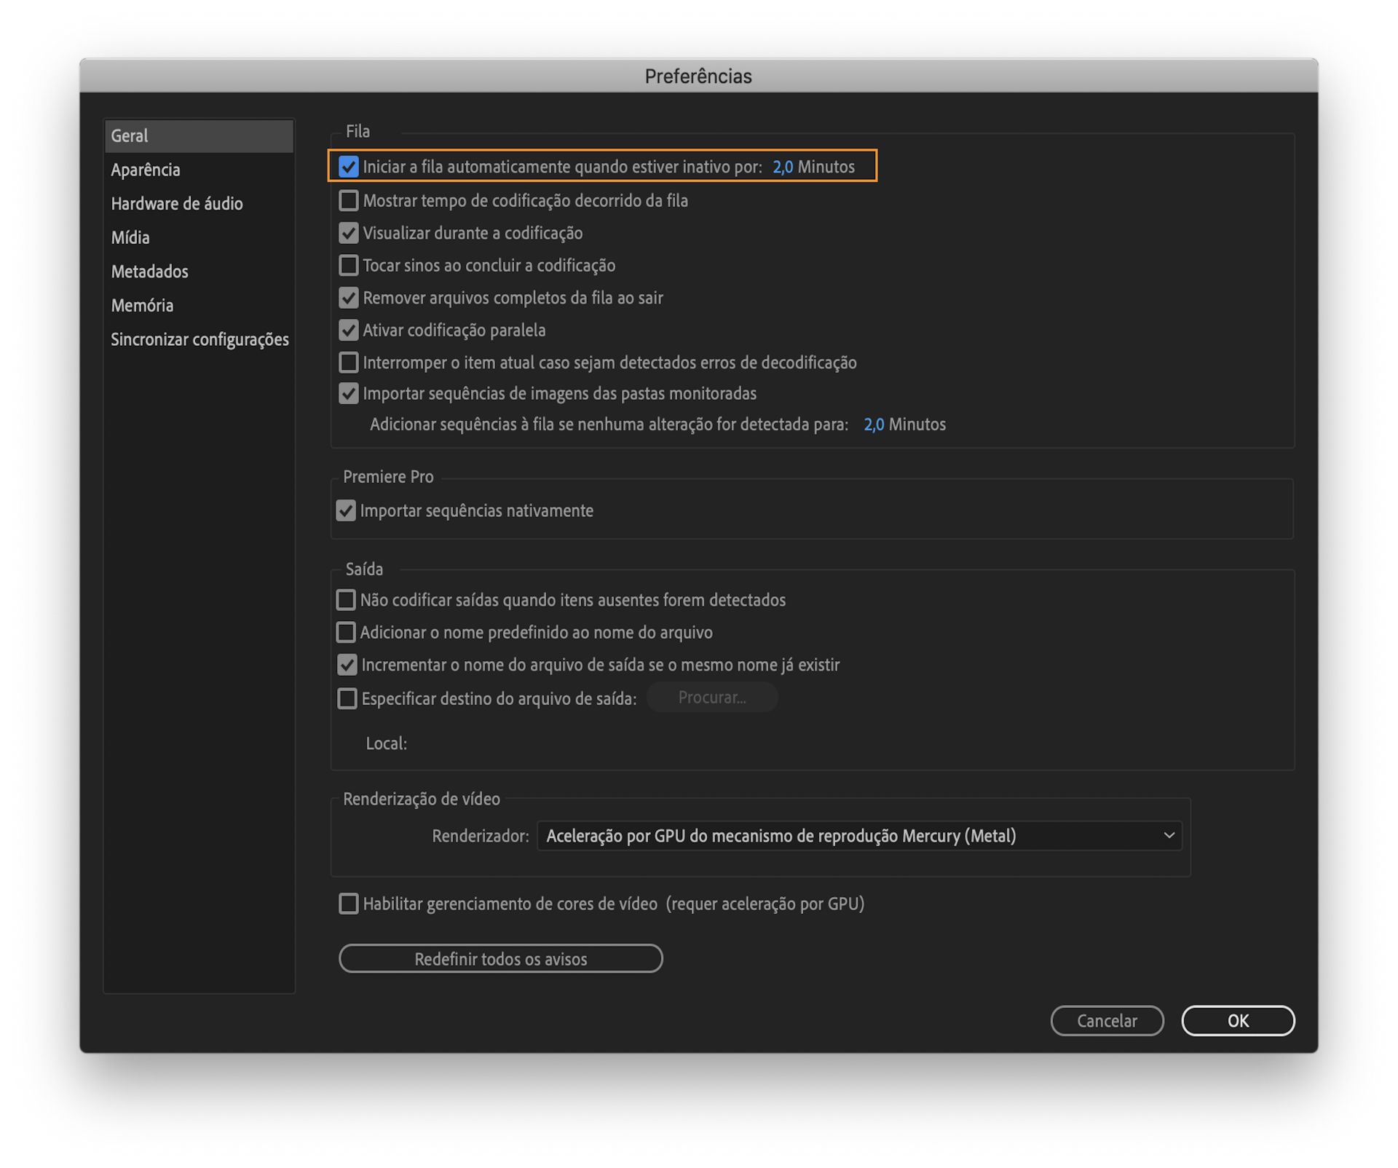Check Adicionar o nome predefinido ao arquivo
The width and height of the screenshot is (1398, 1168).
(346, 632)
